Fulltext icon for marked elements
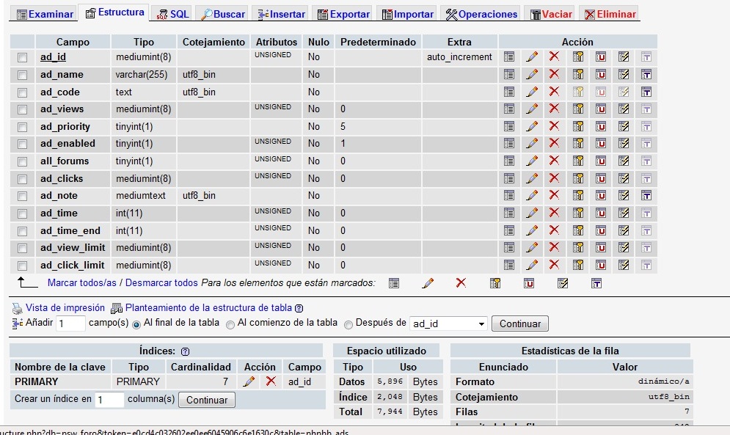The width and height of the screenshot is (730, 435). pos(596,283)
